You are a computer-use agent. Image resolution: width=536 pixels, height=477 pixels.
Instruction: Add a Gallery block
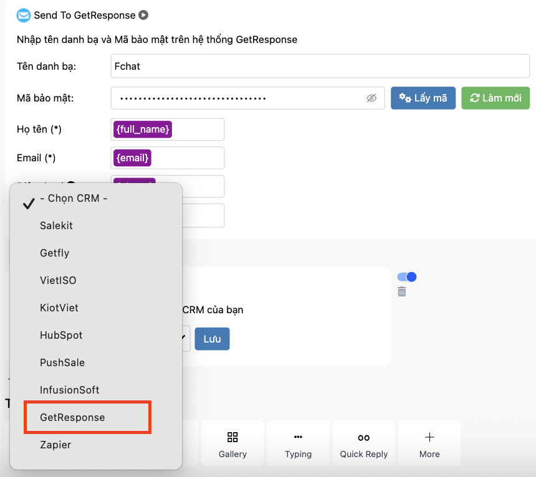pyautogui.click(x=232, y=443)
